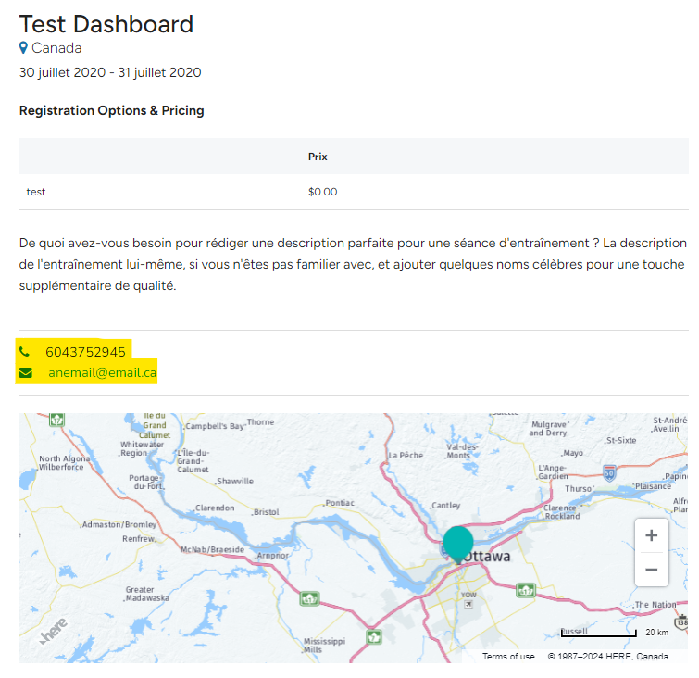Click the HERE logo on the map

click(x=53, y=633)
